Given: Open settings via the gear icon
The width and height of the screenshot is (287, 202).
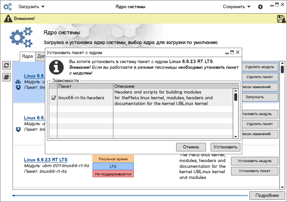Looking at the screenshot, I should click(260, 7).
